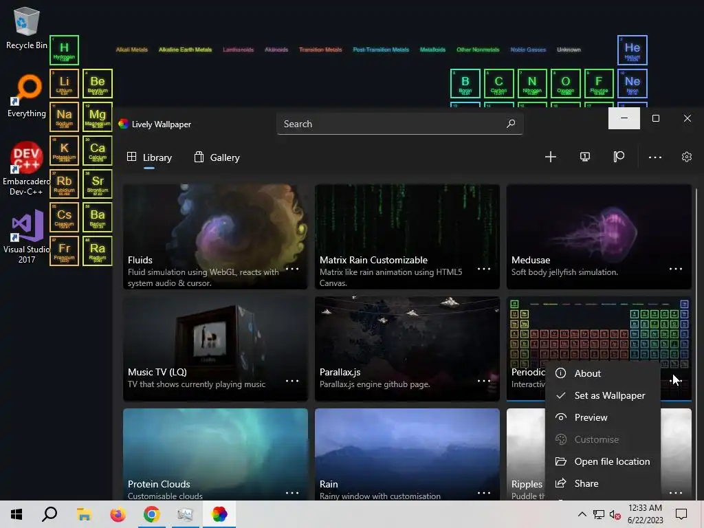Open more options for Medusae wallpaper
The width and height of the screenshot is (704, 528).
pos(676,269)
